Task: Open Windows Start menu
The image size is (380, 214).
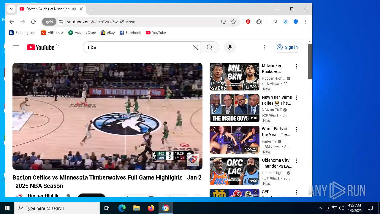Action: click(x=7, y=208)
